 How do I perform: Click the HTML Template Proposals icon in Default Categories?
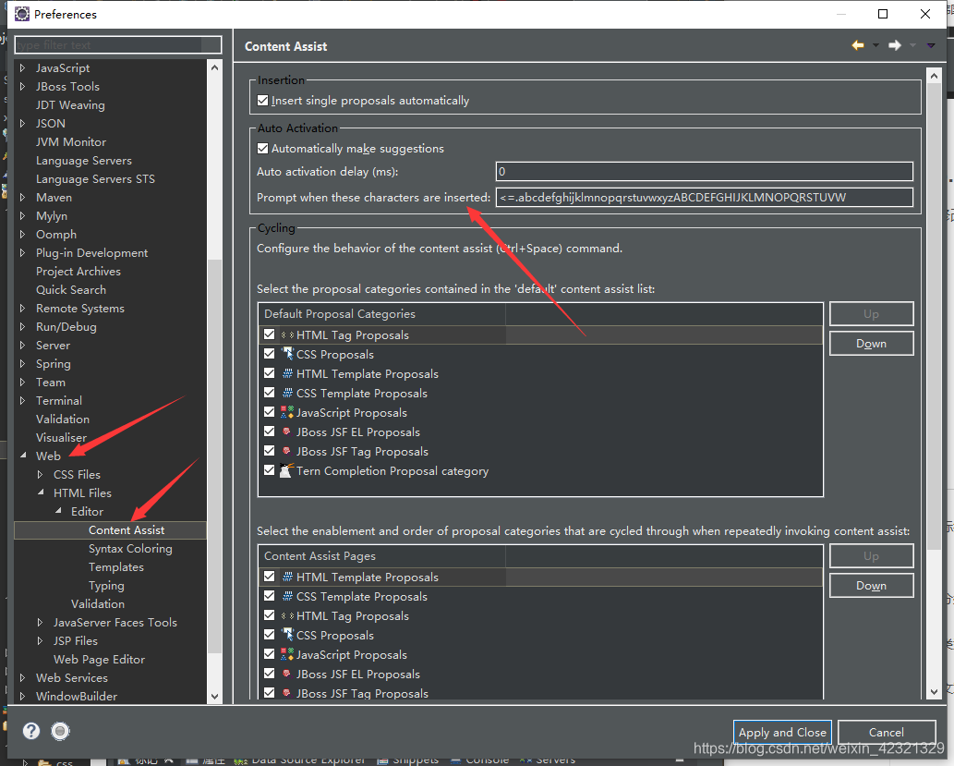(x=287, y=373)
